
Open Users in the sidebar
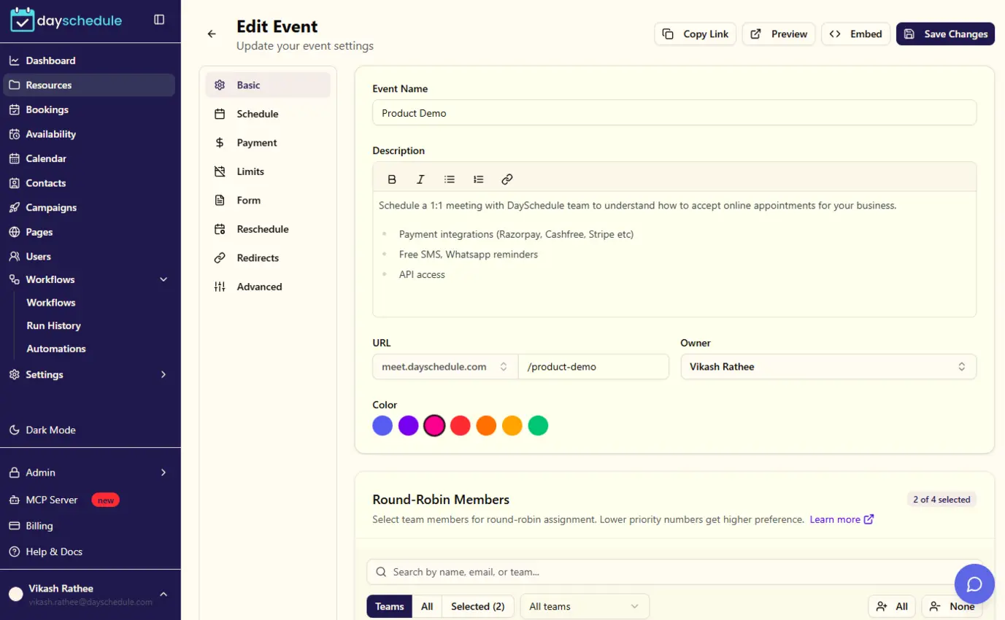89,257
